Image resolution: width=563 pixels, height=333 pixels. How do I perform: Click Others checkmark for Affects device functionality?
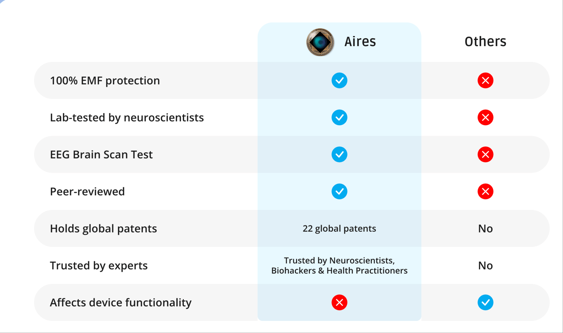tap(485, 303)
